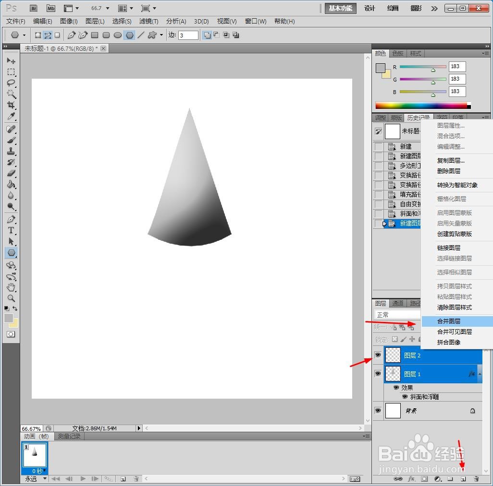Select the Rectangular Marquee tool

click(x=11, y=72)
